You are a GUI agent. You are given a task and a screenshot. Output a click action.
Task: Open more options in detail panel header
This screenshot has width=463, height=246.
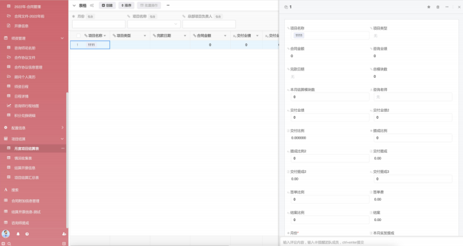[x=447, y=7]
